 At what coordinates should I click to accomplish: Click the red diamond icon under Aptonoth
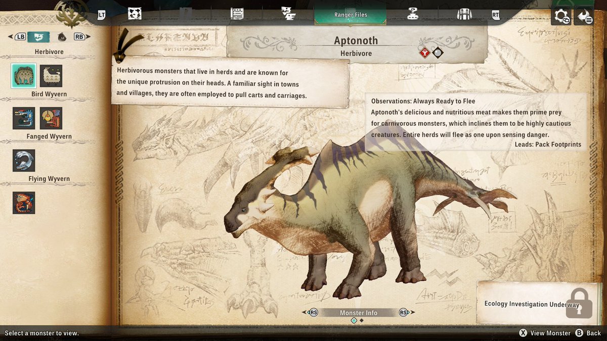[424, 52]
